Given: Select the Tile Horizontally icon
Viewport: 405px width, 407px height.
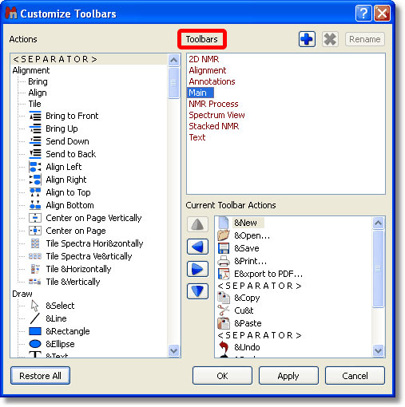Looking at the screenshot, I should click(x=35, y=269).
